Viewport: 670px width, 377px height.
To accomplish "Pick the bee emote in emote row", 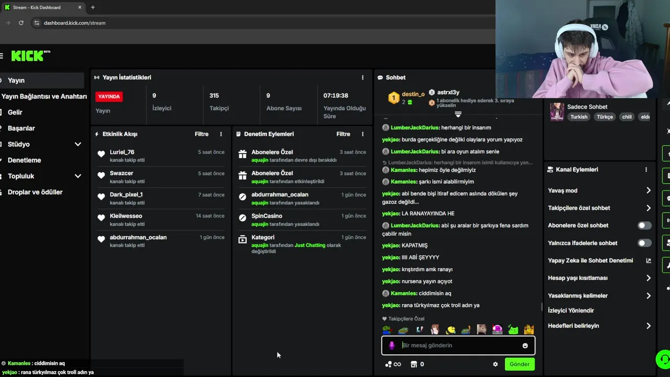I will tap(451, 329).
